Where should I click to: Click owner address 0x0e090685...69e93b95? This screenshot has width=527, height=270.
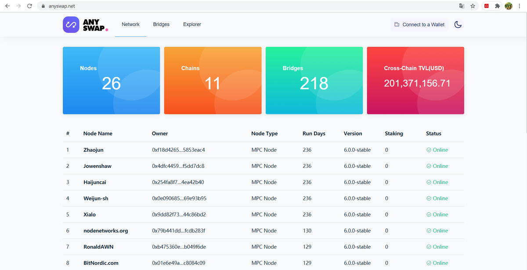tap(179, 199)
